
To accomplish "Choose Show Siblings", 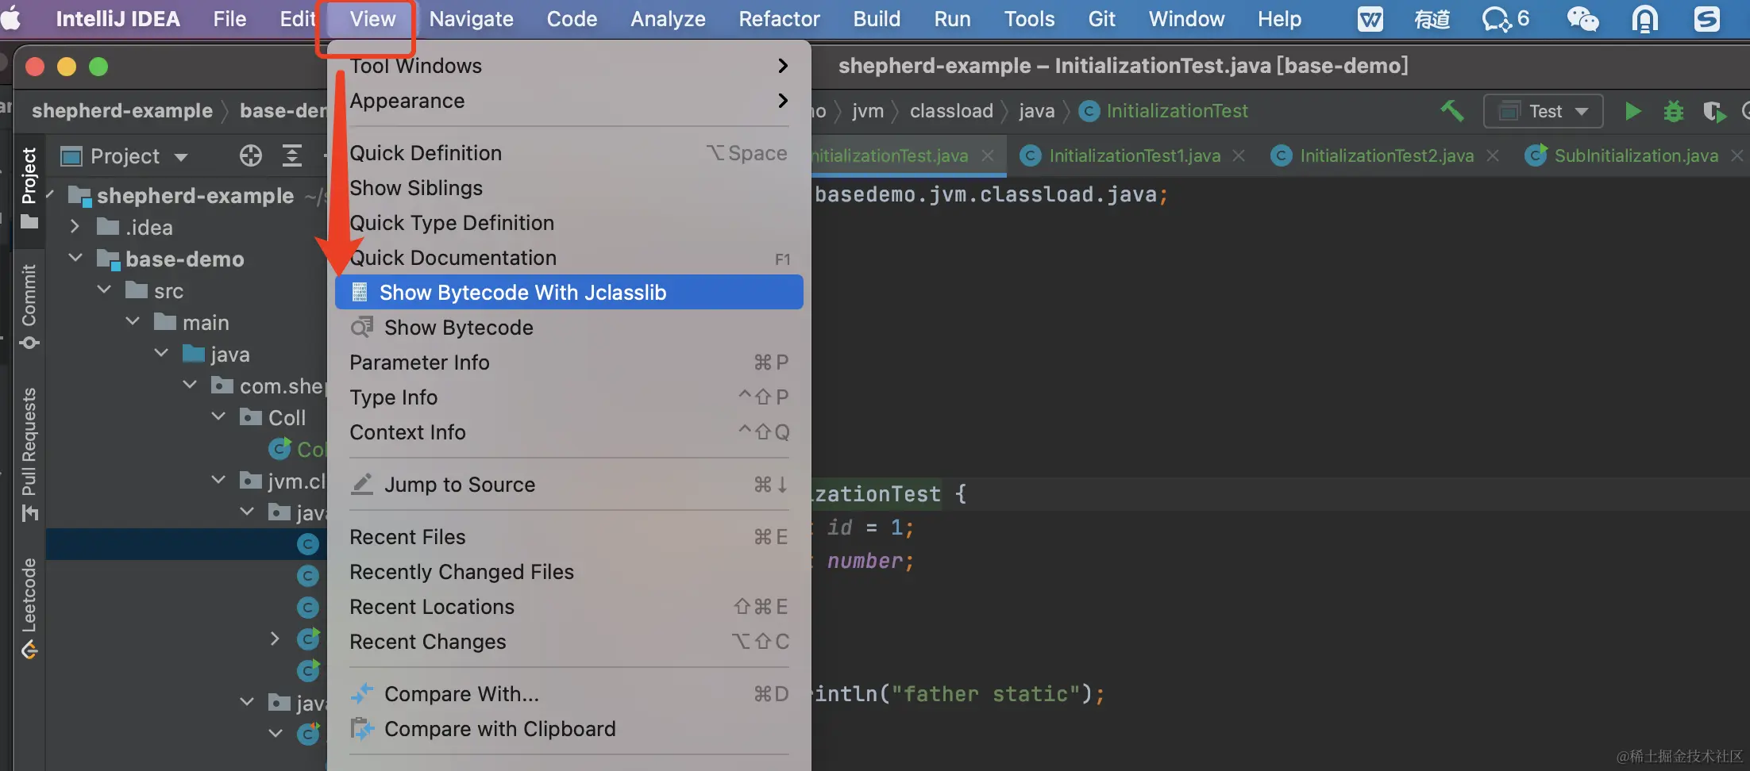I will point(569,188).
